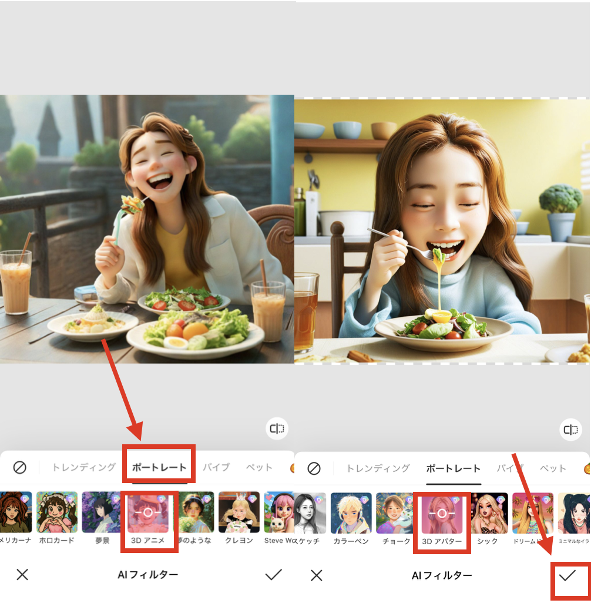Open the before/after comparison icon above left filters
Viewport: 591px width, 610px height.
click(x=276, y=428)
